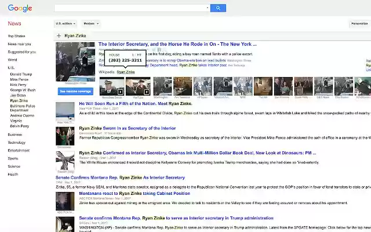Open Ryan Zinke topic in sidebar

19,100
